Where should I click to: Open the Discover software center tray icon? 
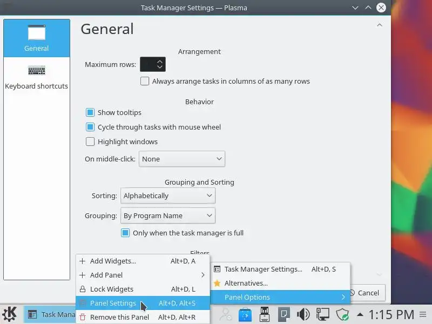tap(245, 315)
